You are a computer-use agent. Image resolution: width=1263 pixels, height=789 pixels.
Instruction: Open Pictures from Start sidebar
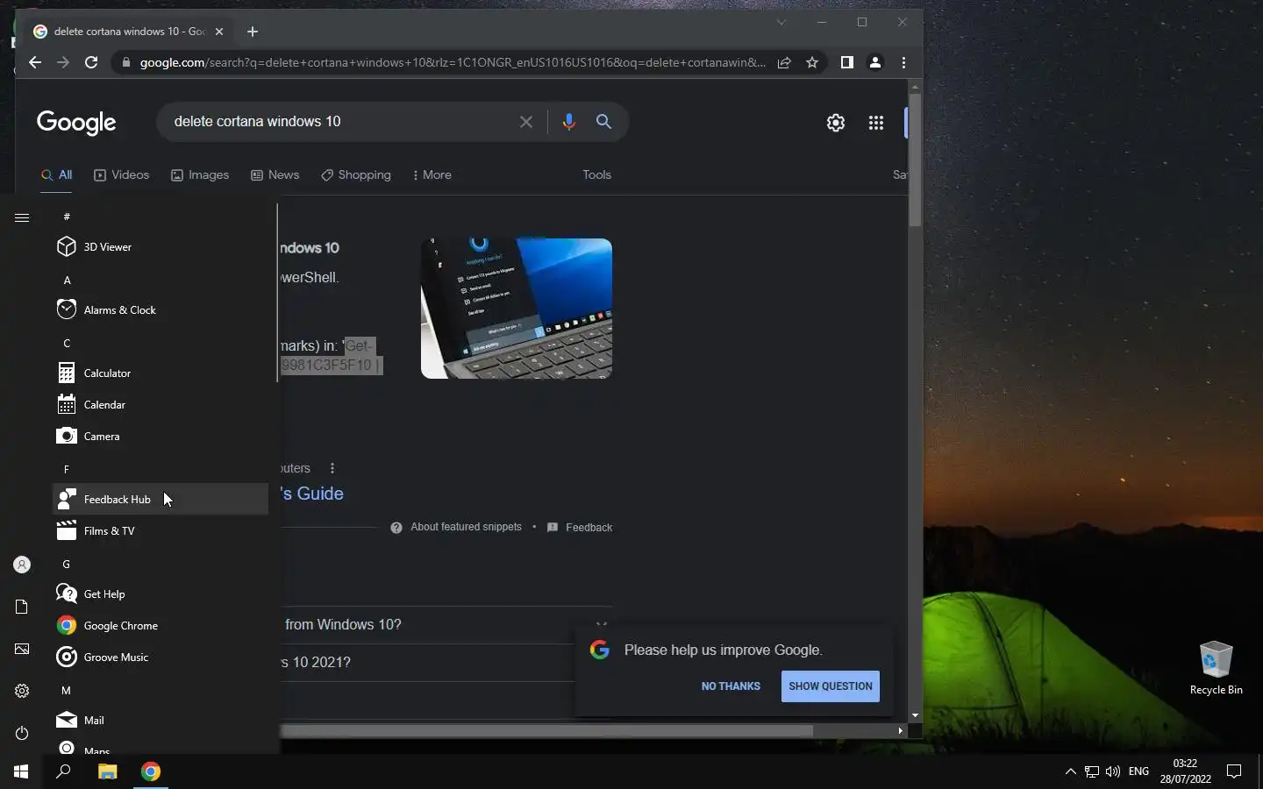tap(22, 649)
